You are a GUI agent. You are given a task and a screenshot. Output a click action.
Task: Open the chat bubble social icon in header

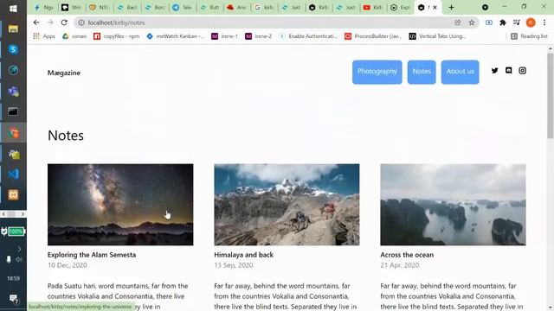[508, 71]
